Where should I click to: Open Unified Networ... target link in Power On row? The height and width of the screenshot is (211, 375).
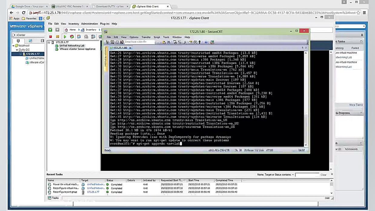(96, 184)
